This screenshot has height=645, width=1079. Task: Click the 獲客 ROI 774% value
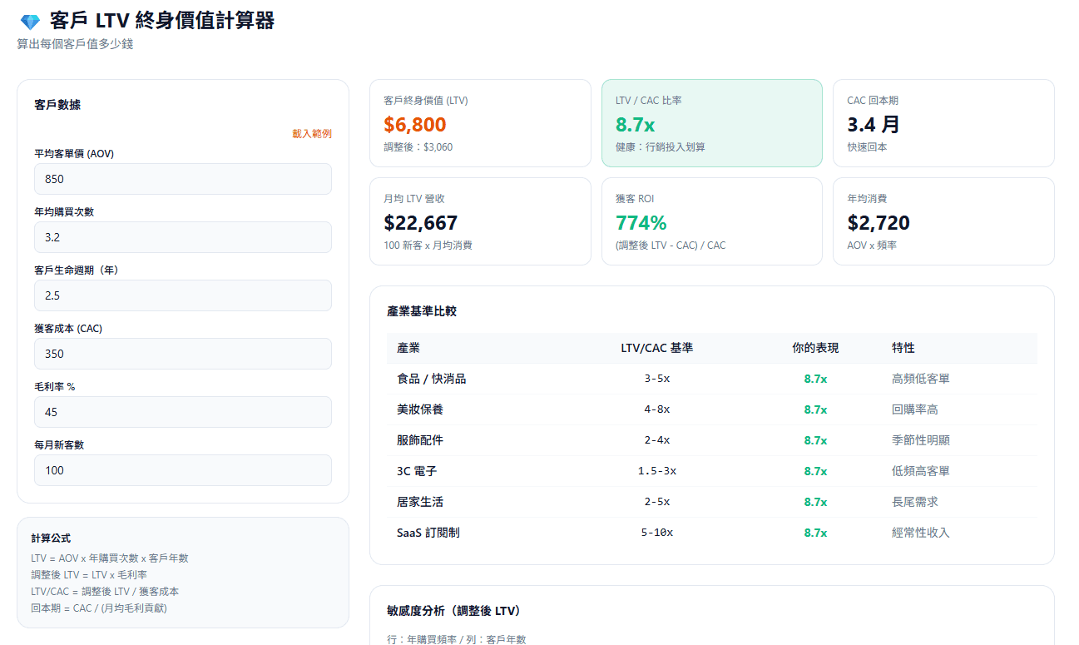[x=641, y=223]
